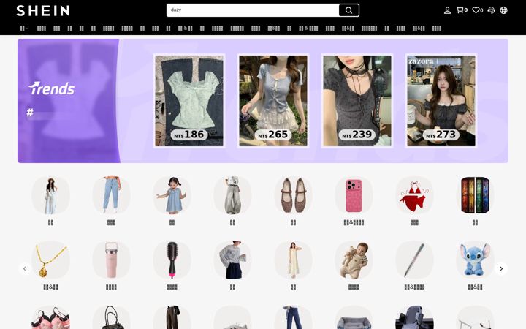Open the black tote bag category icon
This screenshot has height=329, width=526.
[111, 317]
